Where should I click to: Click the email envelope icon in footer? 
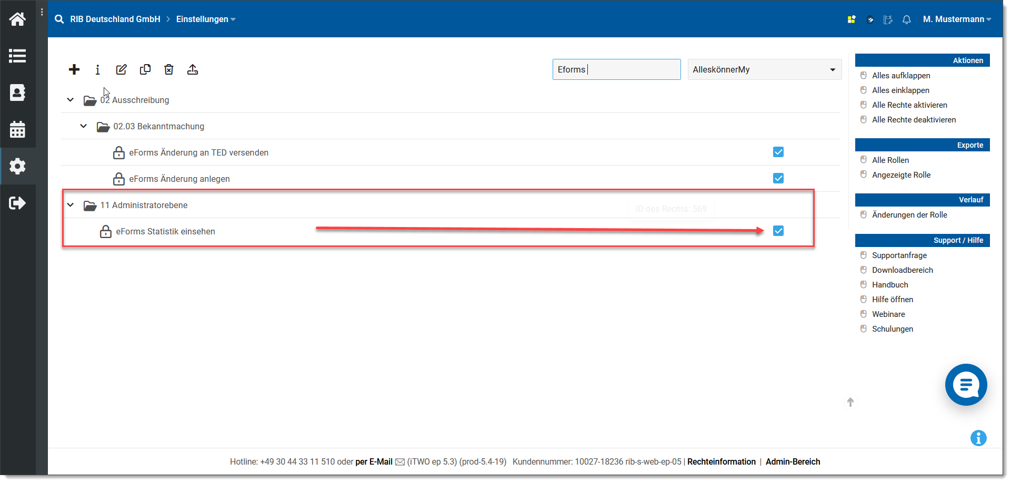(x=400, y=462)
